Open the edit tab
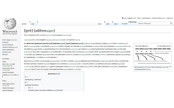The width and height of the screenshot is (174, 108). pyautogui.click(x=108, y=24)
